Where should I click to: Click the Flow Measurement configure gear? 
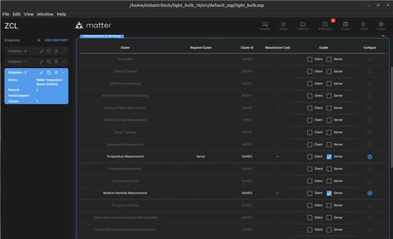tap(370, 181)
